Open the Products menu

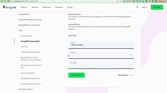(x=24, y=7)
